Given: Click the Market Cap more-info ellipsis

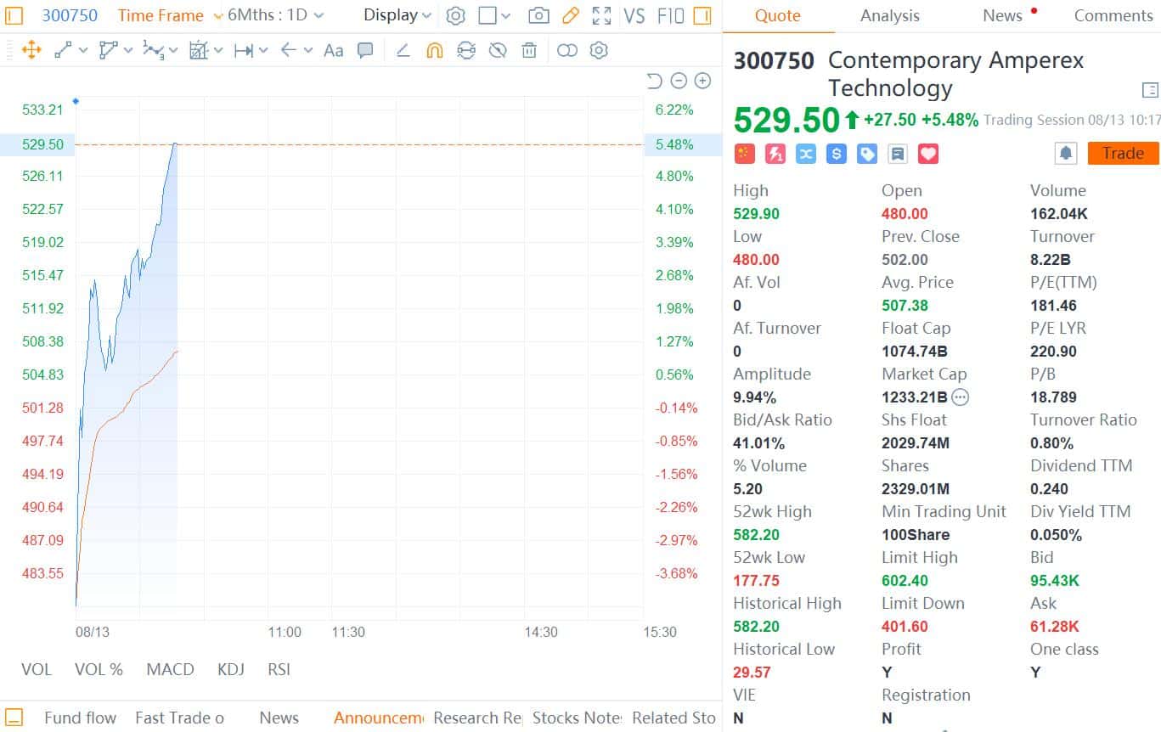Looking at the screenshot, I should 960,397.
